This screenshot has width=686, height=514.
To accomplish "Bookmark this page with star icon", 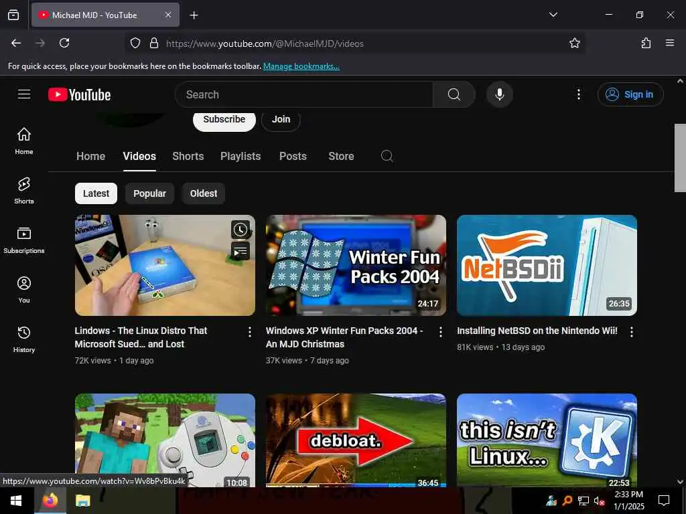I will click(x=574, y=44).
